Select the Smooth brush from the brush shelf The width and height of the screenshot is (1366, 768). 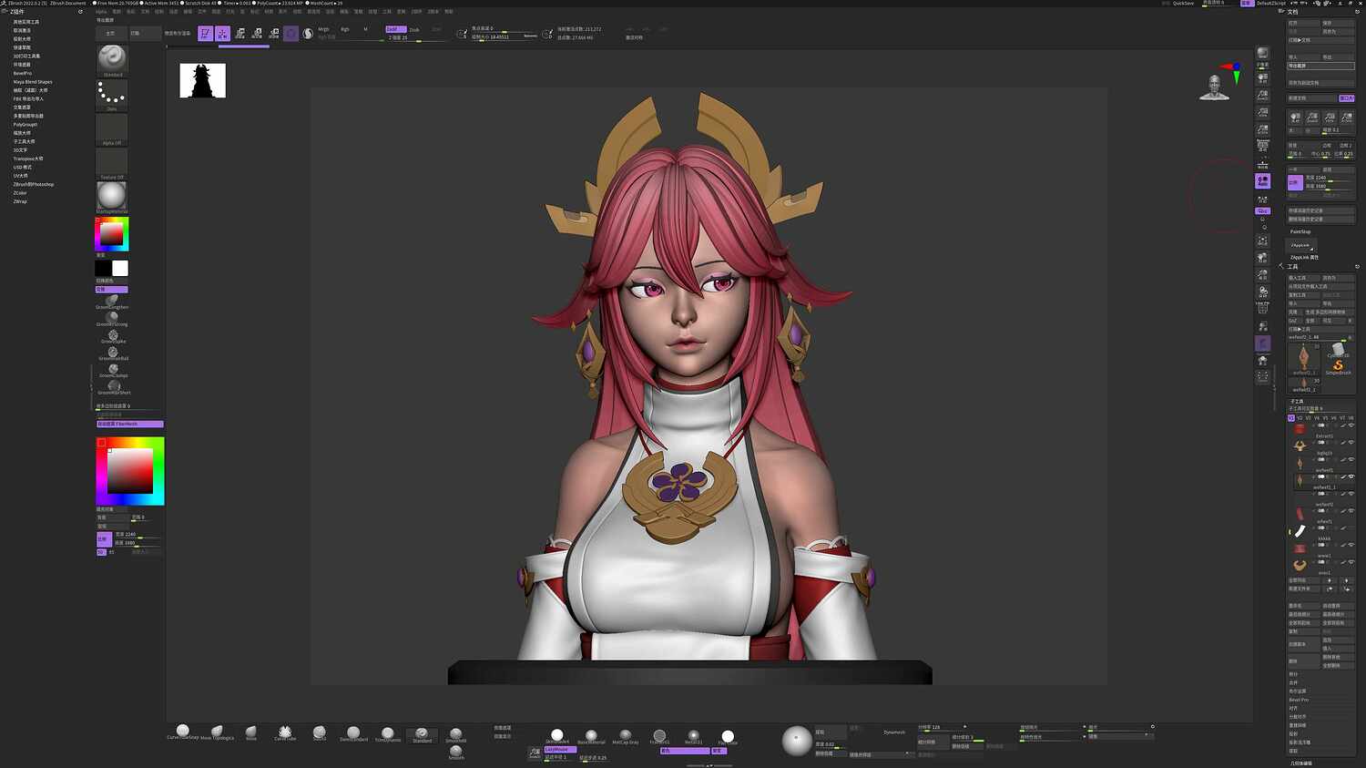click(x=456, y=752)
